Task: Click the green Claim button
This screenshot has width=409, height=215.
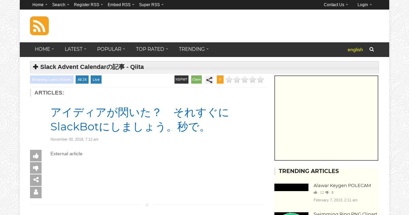Action: coord(196,80)
